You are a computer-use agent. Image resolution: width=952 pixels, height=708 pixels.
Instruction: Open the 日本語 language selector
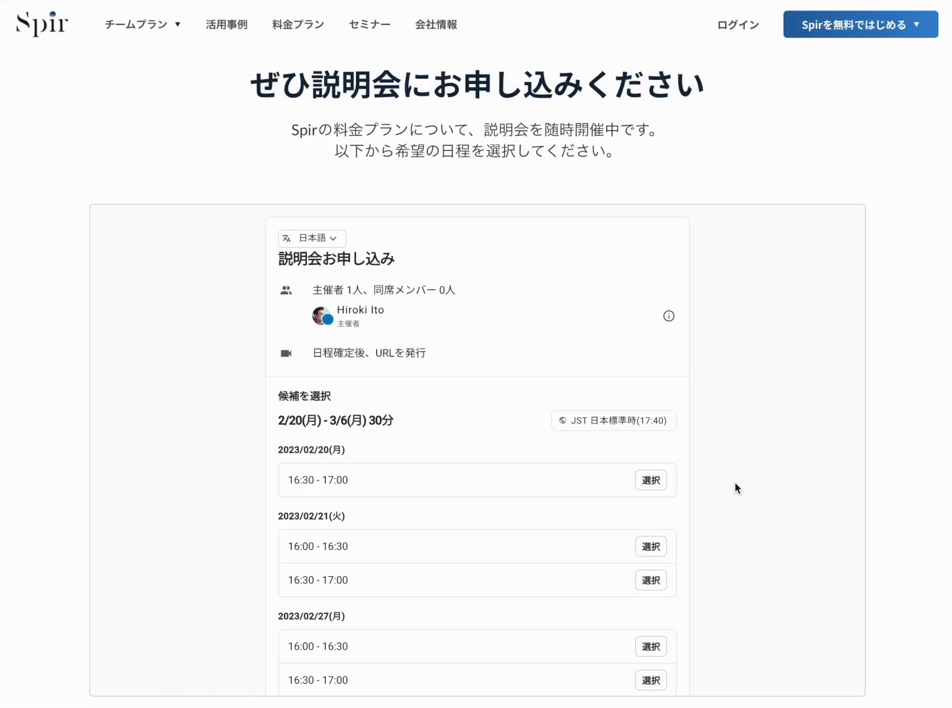[311, 238]
